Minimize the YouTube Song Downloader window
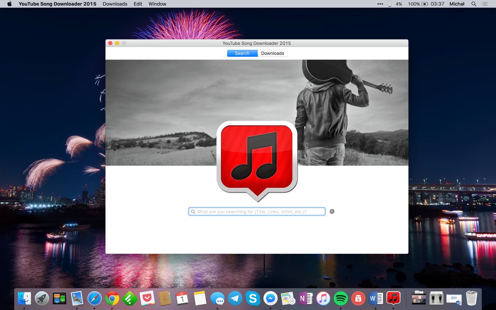The height and width of the screenshot is (310, 496). click(x=117, y=43)
